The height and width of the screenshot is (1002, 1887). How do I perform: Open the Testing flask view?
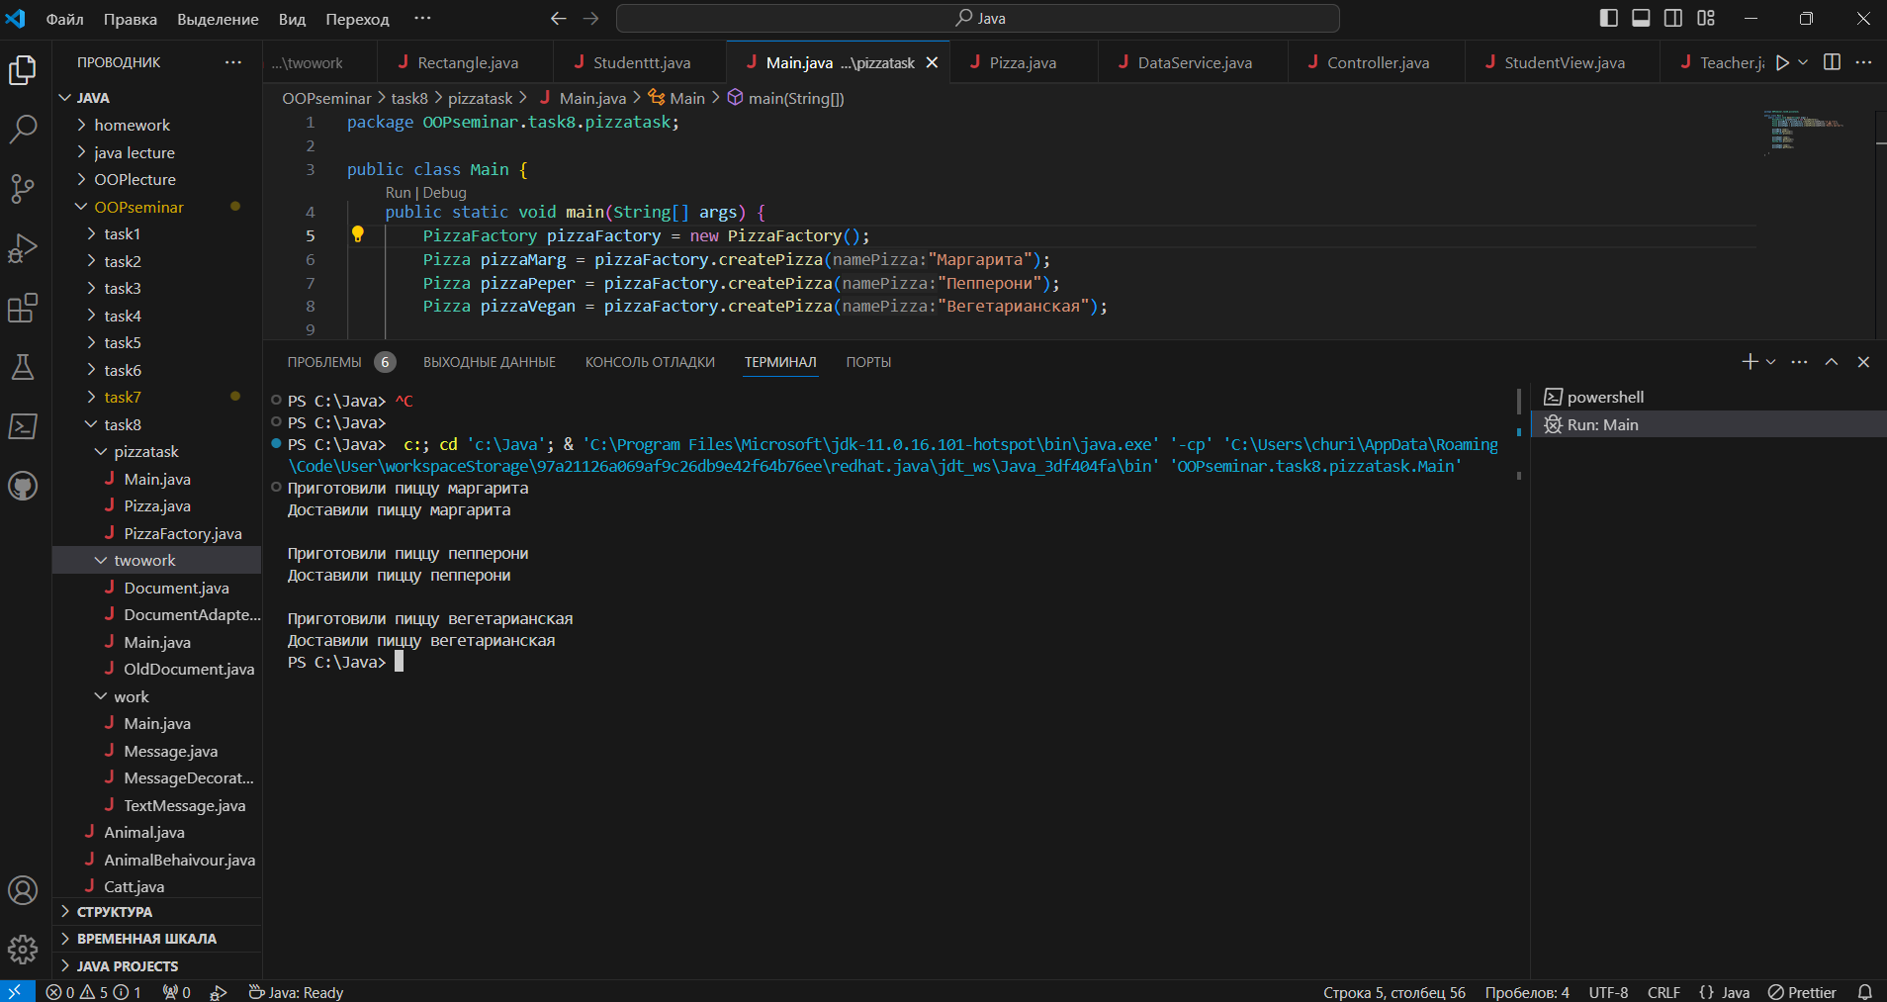click(23, 367)
